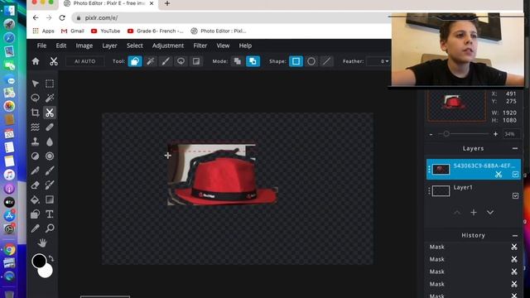Select the Gradient tool

coord(50,199)
